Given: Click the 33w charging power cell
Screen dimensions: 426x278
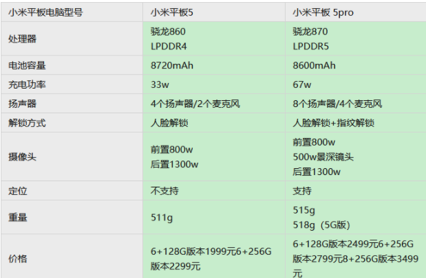Looking at the screenshot, I should coord(160,85).
